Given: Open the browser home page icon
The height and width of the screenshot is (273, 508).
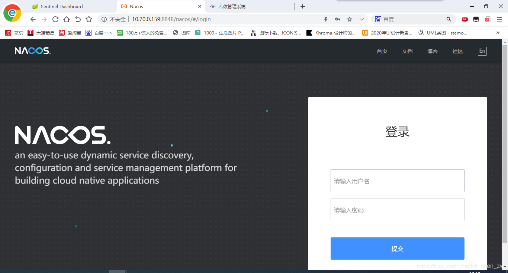Looking at the screenshot, I should pos(67,19).
